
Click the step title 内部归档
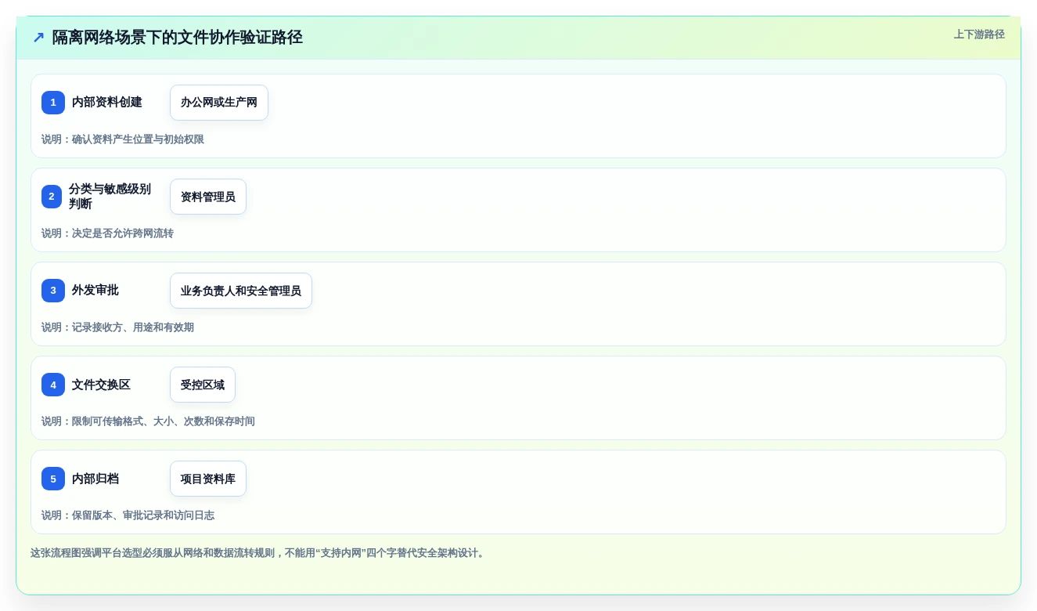(95, 479)
